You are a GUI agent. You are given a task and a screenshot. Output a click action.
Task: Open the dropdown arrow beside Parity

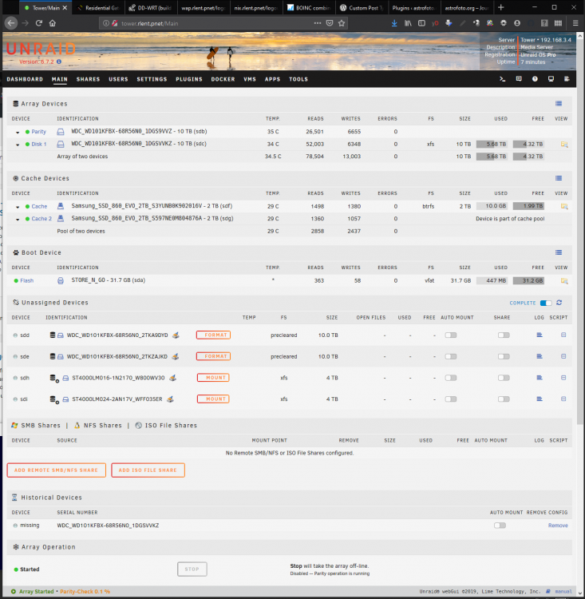[18, 132]
